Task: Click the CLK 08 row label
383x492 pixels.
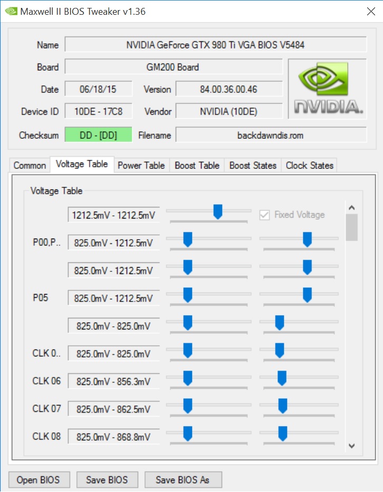Action: coord(46,436)
